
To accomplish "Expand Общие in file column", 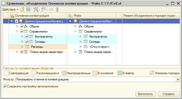I will [75, 26].
